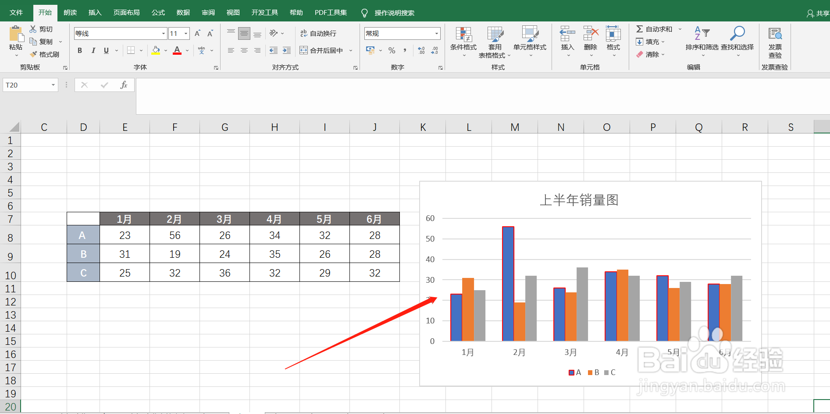The image size is (830, 414).
Task: Open the Format cells menu 格式
Action: (x=613, y=42)
